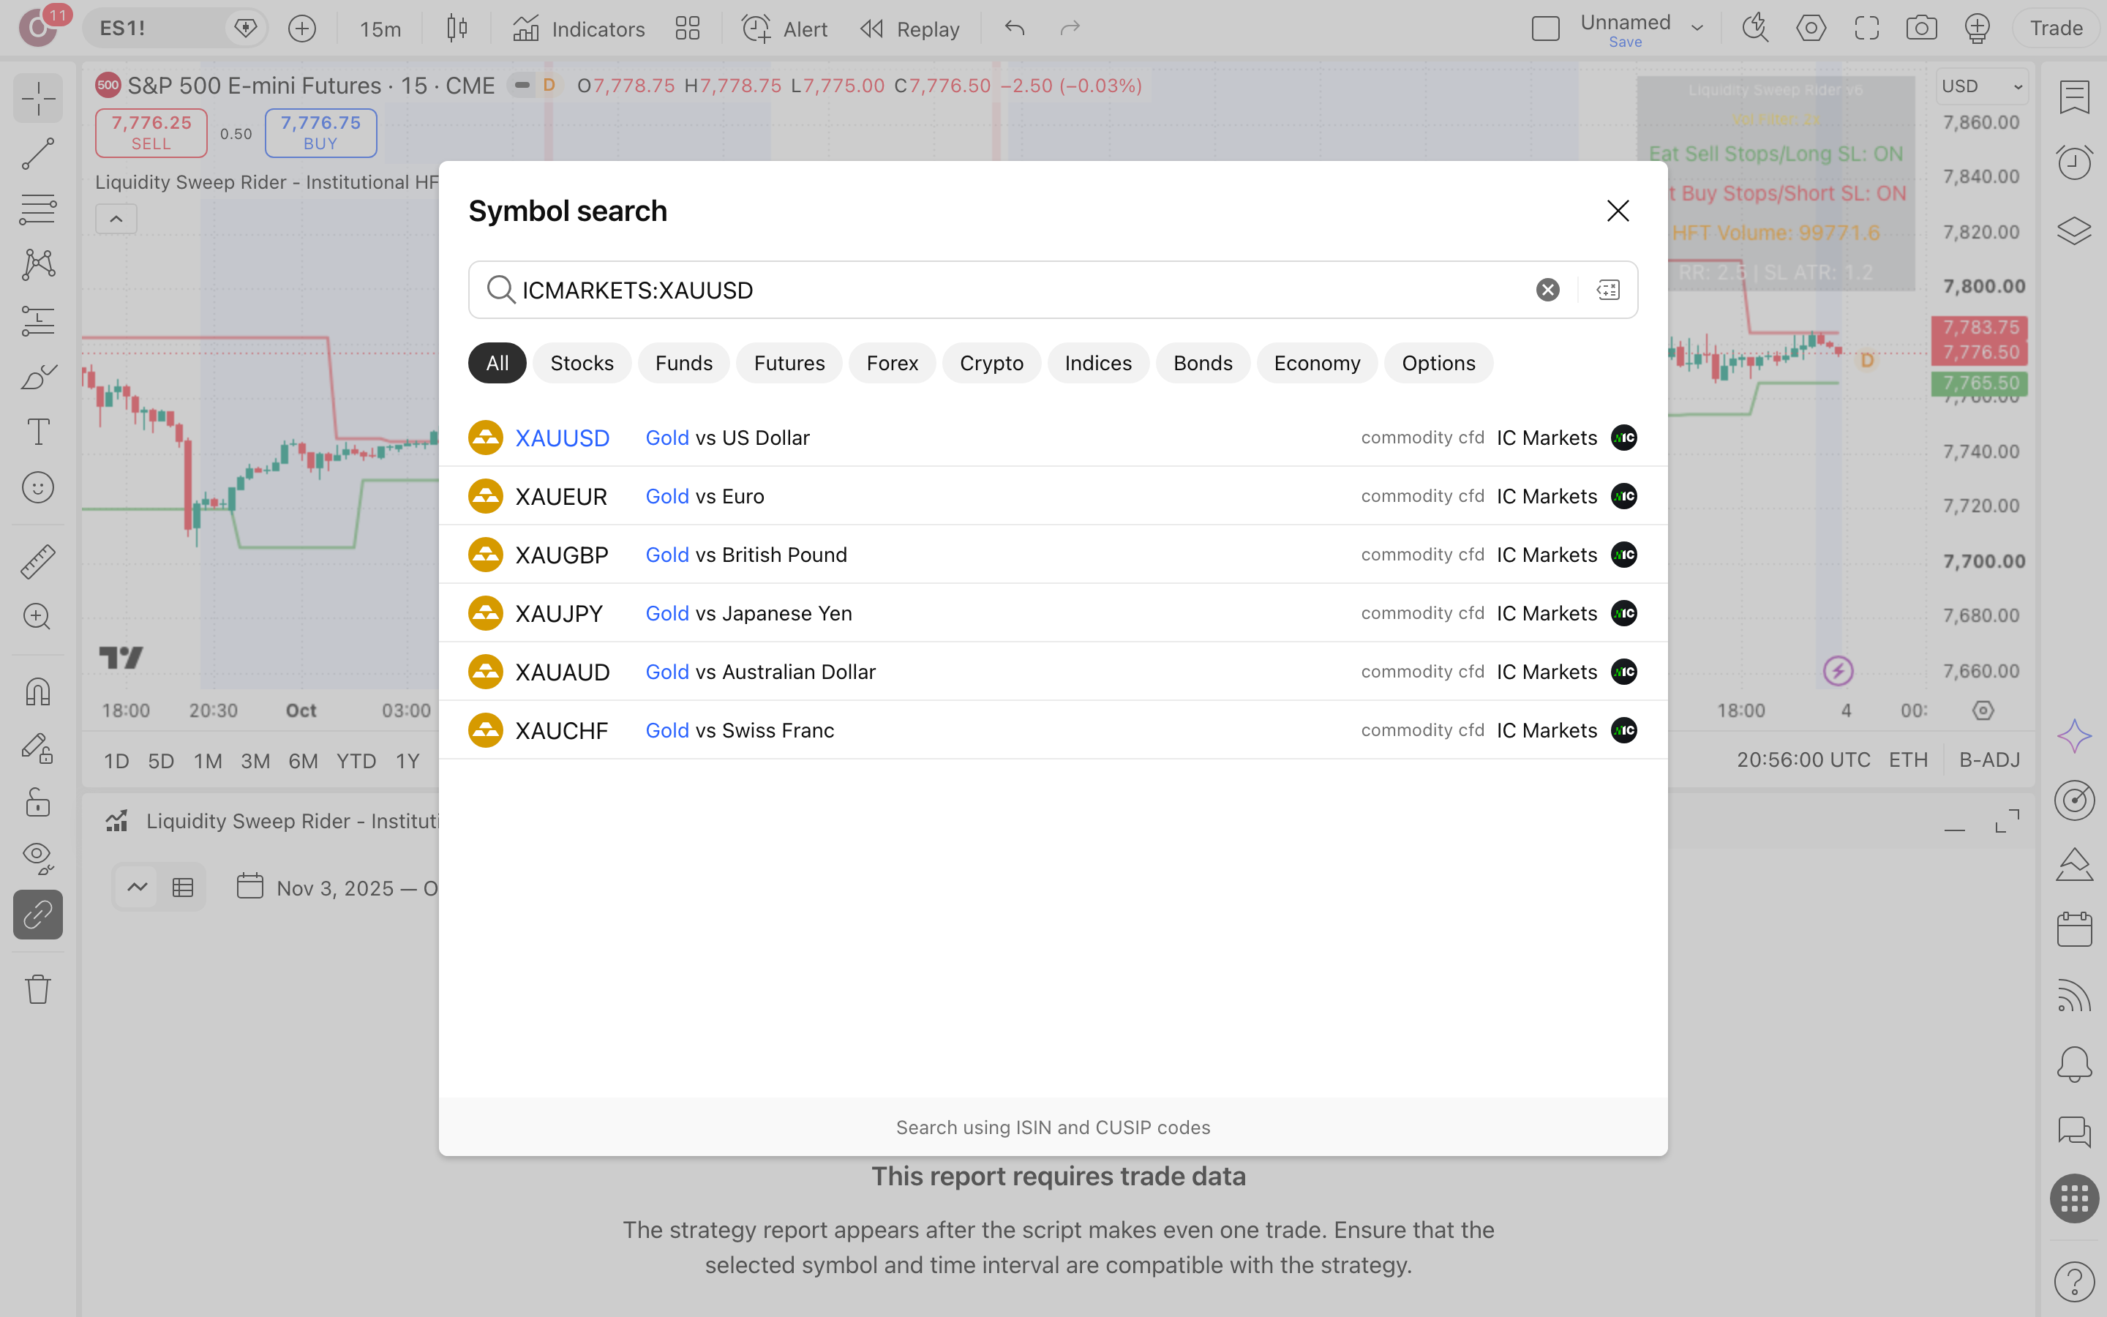Image resolution: width=2107 pixels, height=1317 pixels.
Task: Choose XAUCHF Gold vs Swiss Franc
Action: click(1053, 730)
